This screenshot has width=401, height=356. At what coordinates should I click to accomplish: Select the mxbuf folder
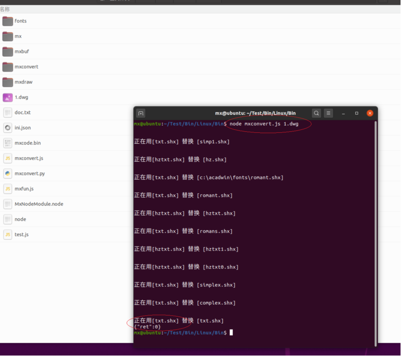pos(22,52)
